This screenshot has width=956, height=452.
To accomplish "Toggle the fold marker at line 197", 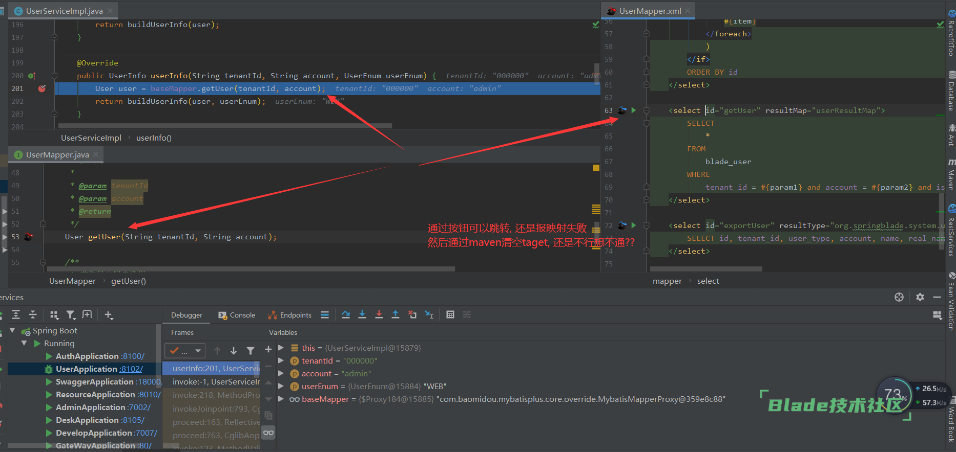I will (54, 37).
